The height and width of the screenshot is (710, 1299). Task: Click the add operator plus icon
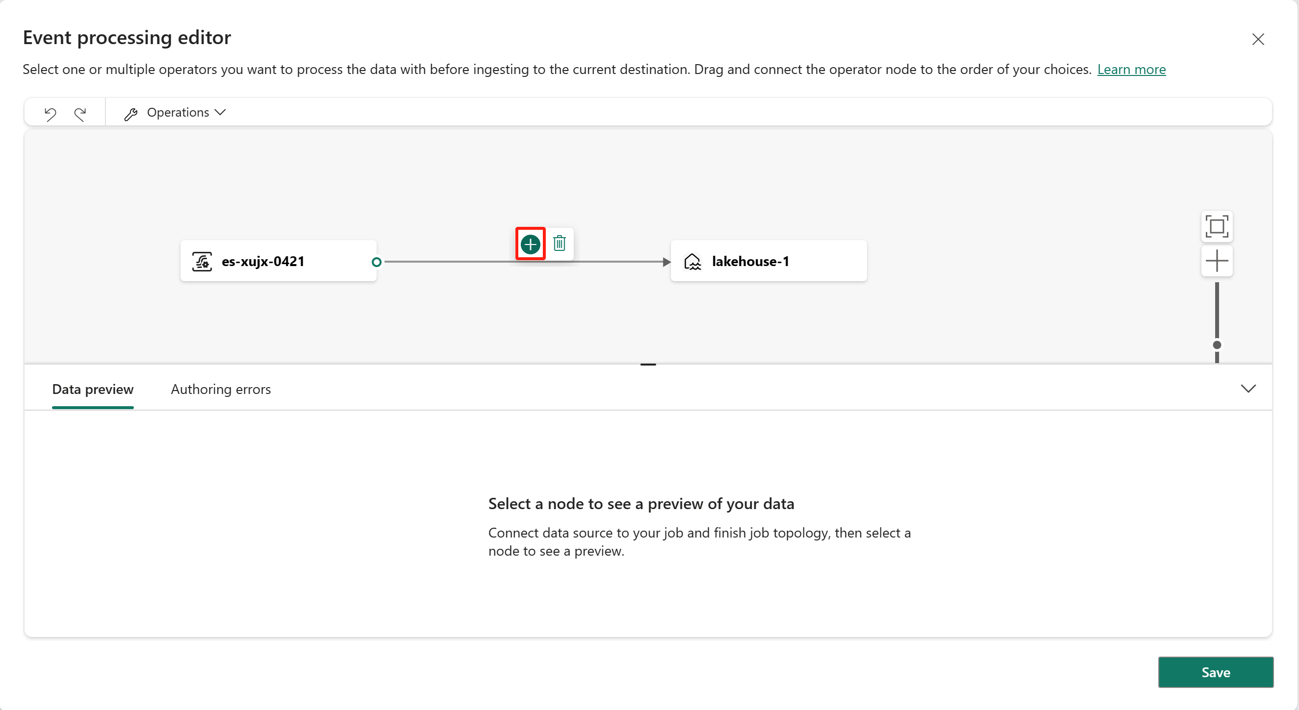point(531,244)
